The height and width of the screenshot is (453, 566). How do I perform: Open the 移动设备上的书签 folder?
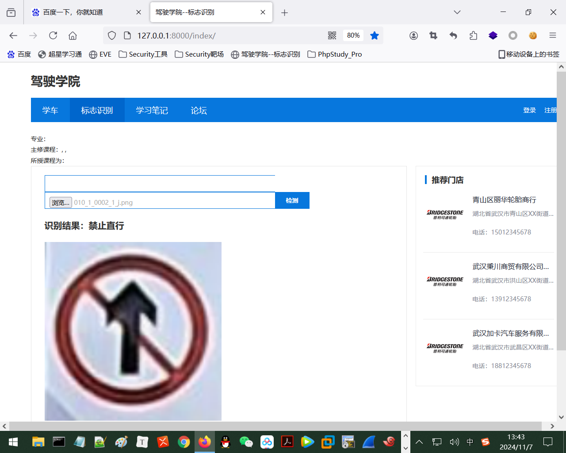[x=529, y=54]
